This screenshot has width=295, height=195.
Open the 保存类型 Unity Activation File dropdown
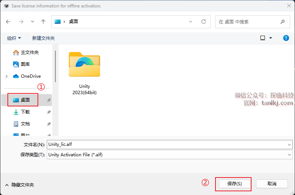pos(170,155)
